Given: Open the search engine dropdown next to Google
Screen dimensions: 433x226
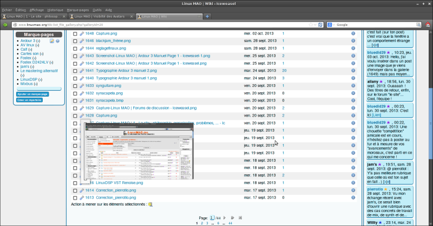Looking at the screenshot, I should click(x=333, y=25).
